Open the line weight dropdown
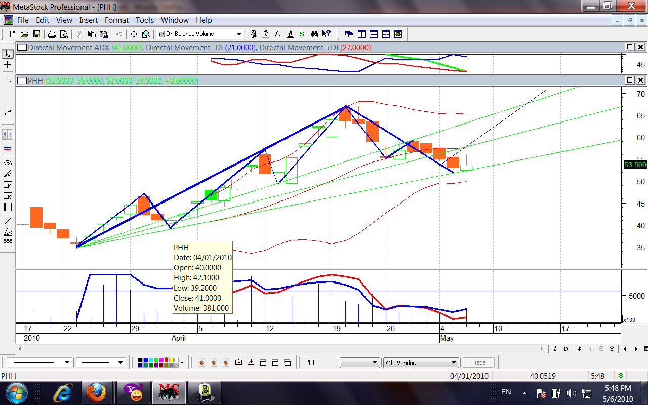The height and width of the screenshot is (405, 648). coord(120,362)
